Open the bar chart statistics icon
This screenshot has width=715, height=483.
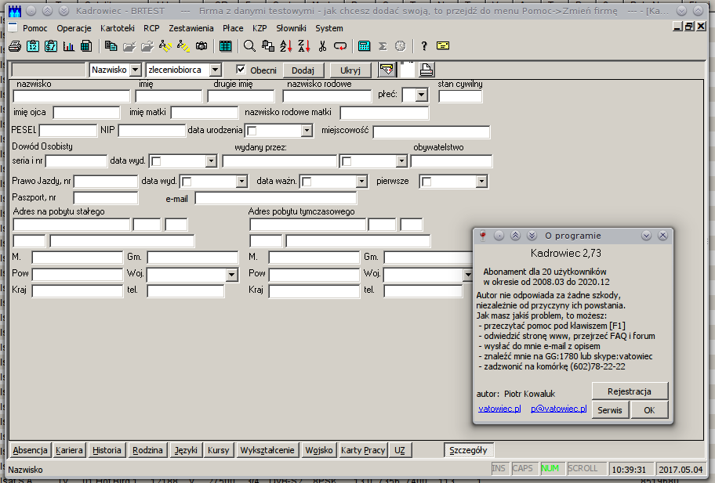[69, 46]
